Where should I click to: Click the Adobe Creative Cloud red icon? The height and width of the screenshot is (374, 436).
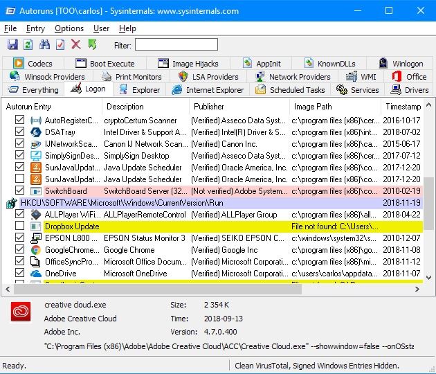[21, 312]
